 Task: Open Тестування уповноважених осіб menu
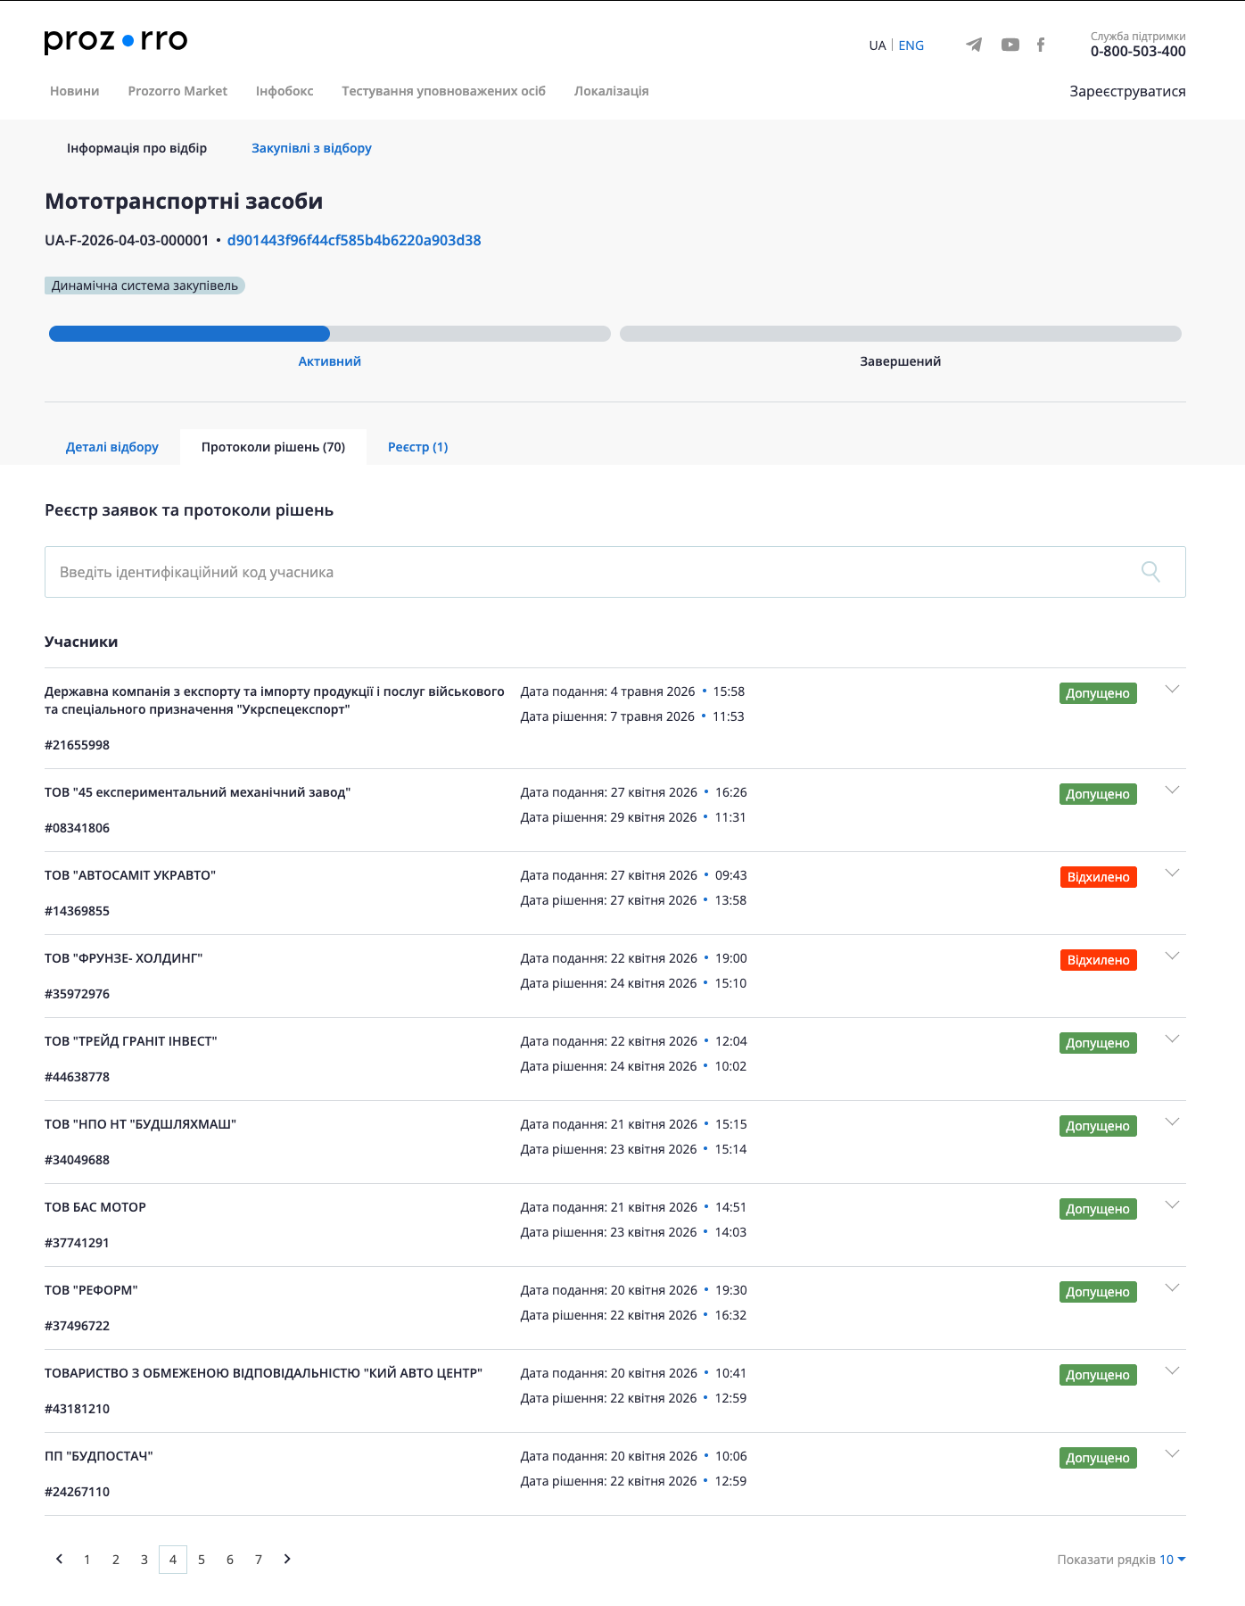(x=443, y=91)
